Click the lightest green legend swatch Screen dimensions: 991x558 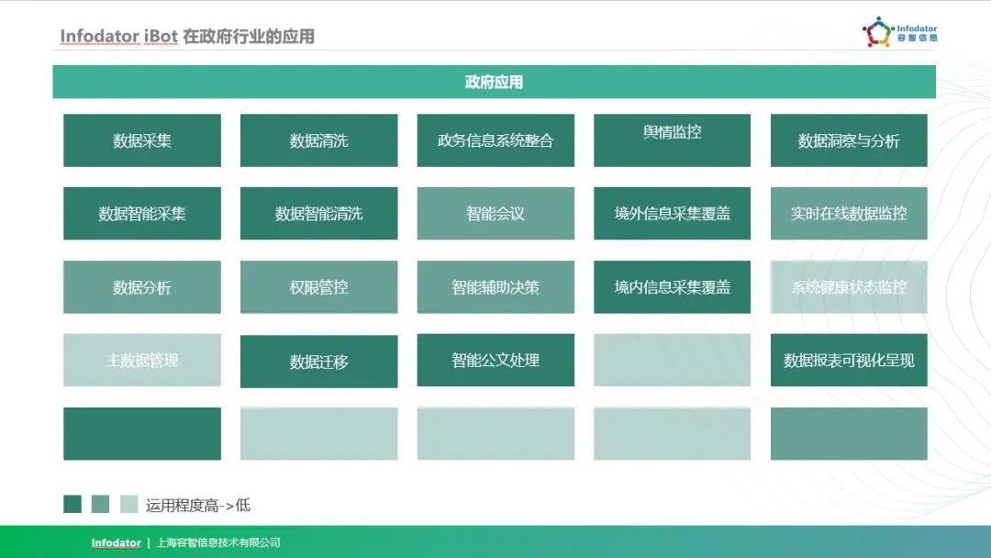(x=129, y=504)
